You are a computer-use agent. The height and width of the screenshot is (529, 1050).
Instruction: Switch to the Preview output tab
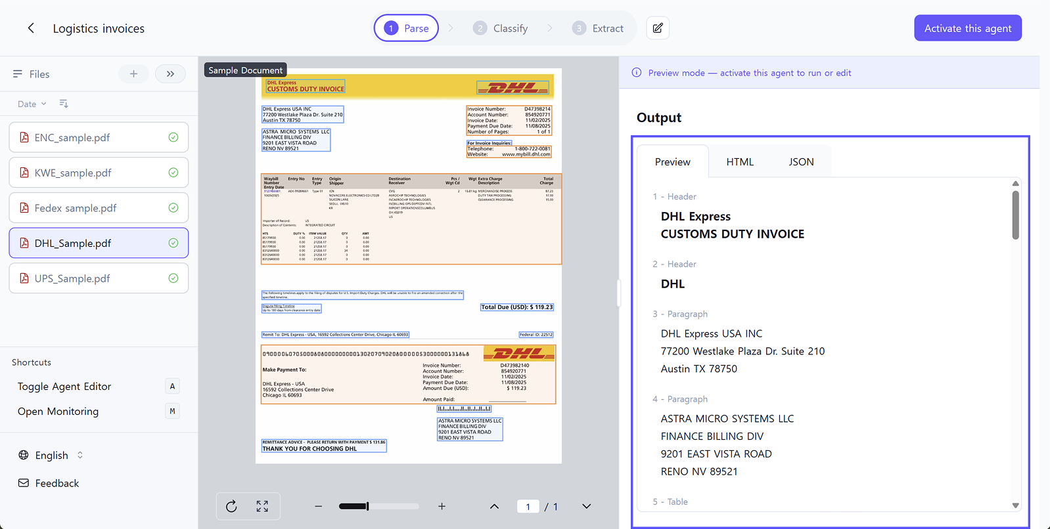(x=673, y=162)
